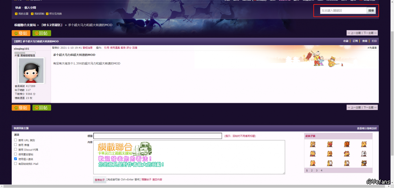Focus the keyword search input field

coord(343,10)
